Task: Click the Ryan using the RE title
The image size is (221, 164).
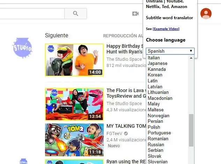Action: [x=126, y=162]
